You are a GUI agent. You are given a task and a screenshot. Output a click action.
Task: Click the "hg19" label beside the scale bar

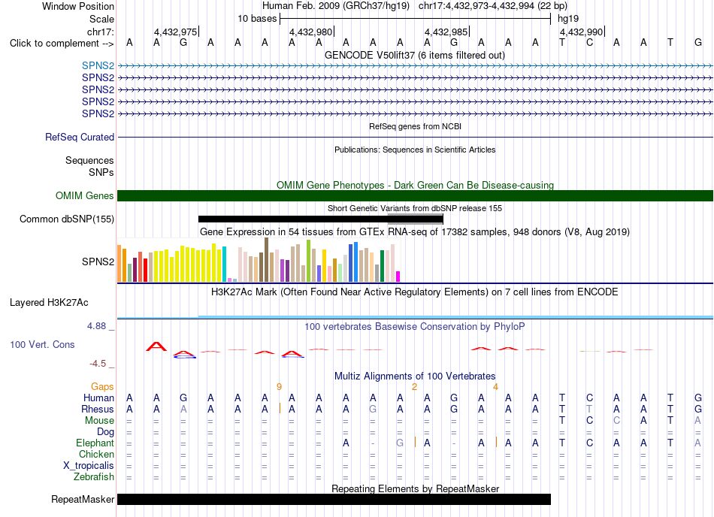point(568,19)
